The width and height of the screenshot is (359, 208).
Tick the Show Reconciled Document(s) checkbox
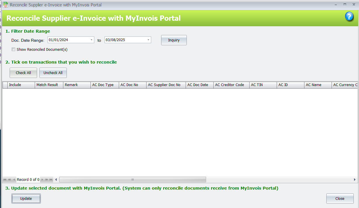pos(13,50)
